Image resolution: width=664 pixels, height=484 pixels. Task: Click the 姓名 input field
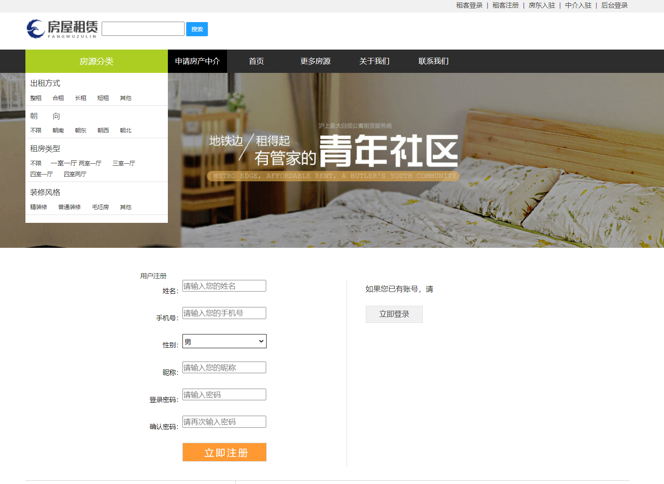(224, 286)
